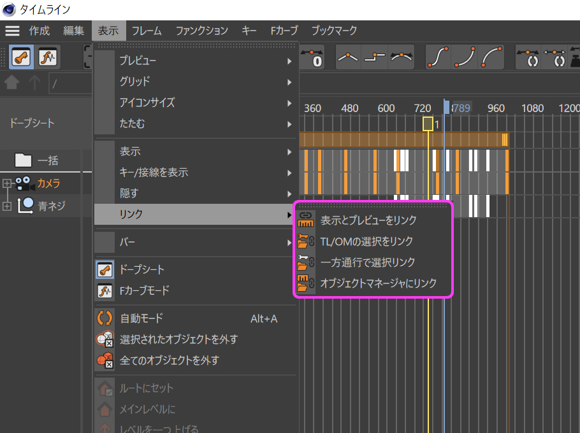Click the yellow marker 1 on timeline

pyautogui.click(x=428, y=124)
